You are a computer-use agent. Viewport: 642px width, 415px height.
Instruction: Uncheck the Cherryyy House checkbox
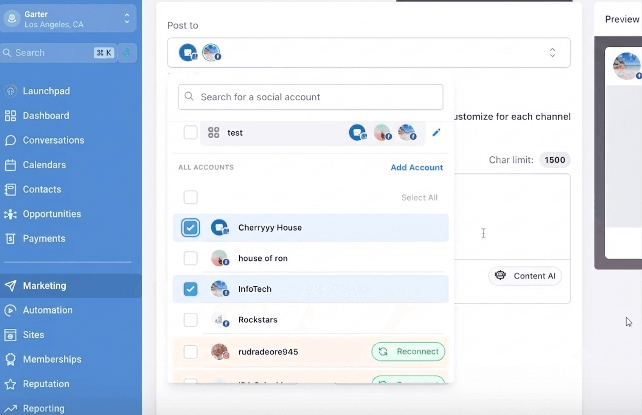[191, 228]
